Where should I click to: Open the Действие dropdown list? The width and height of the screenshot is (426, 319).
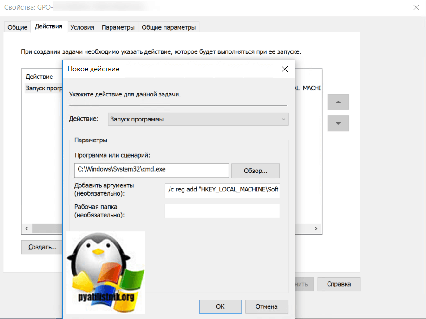point(198,119)
